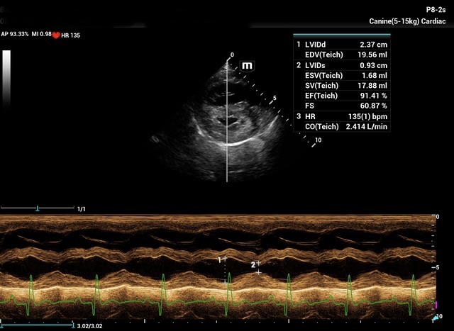This screenshot has height=331, width=454.
Task: Select the LVIDd measurement row
Action: point(345,45)
